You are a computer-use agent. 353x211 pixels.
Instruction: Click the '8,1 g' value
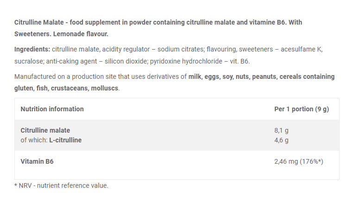click(x=282, y=130)
